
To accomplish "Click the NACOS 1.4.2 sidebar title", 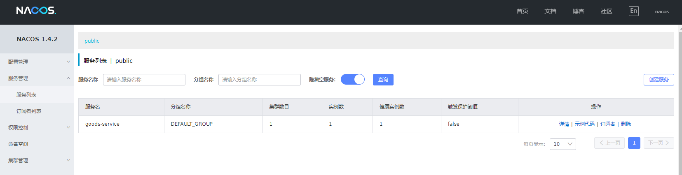I will [x=37, y=39].
